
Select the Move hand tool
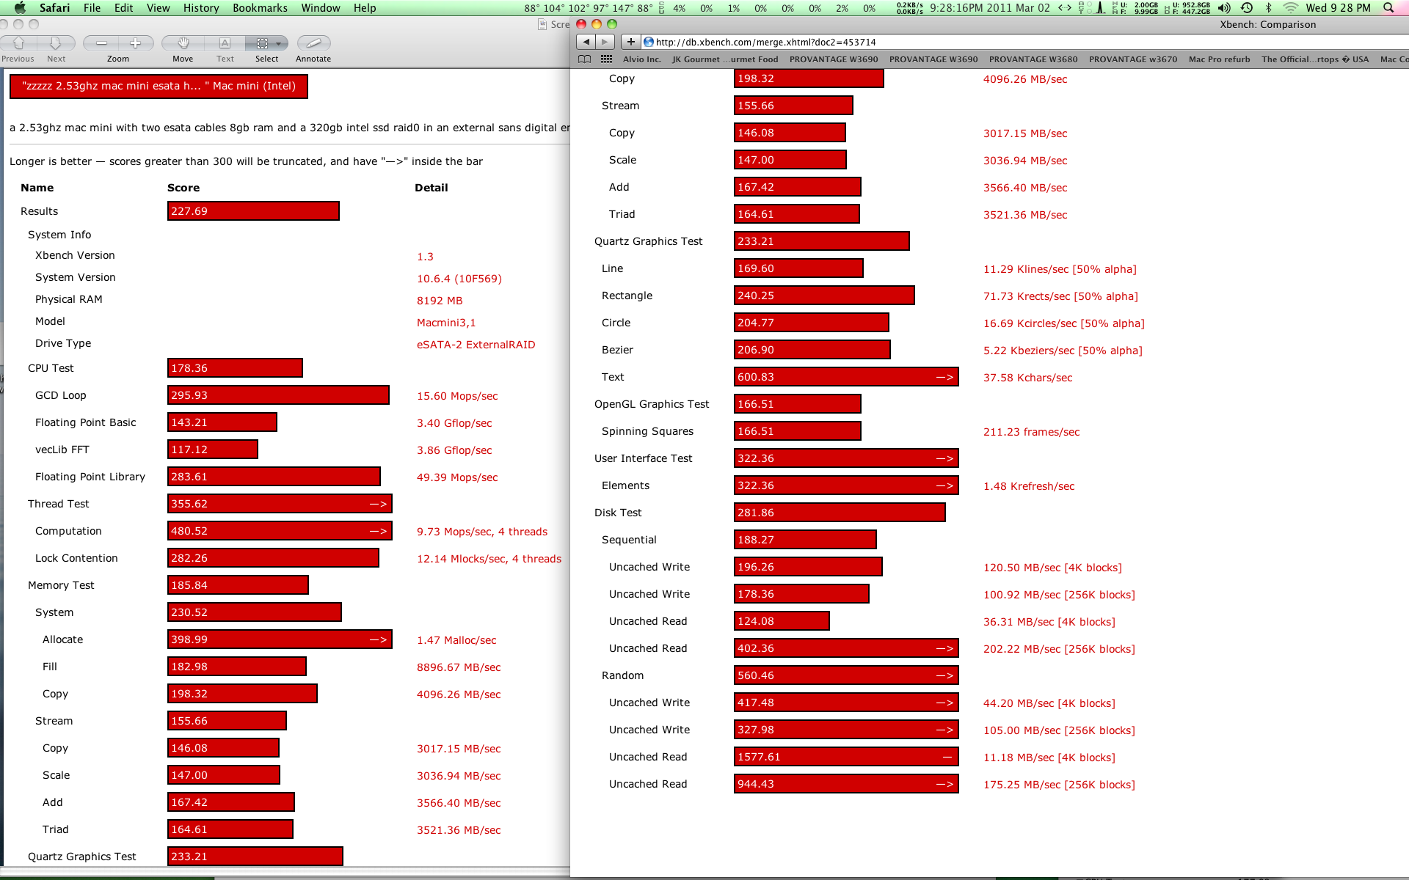183,43
